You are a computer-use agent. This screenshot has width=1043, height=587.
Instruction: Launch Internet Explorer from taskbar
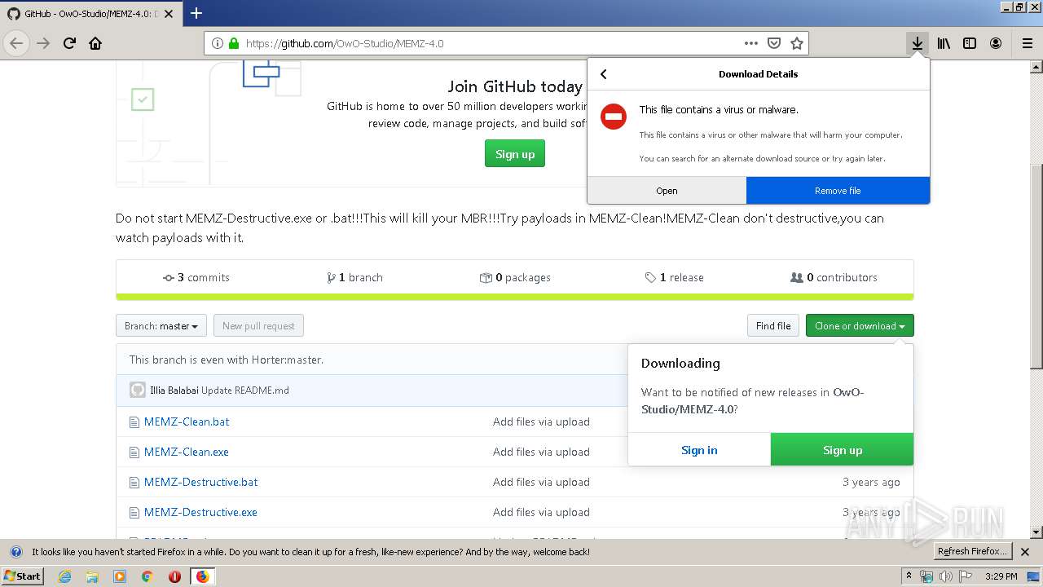pos(64,576)
